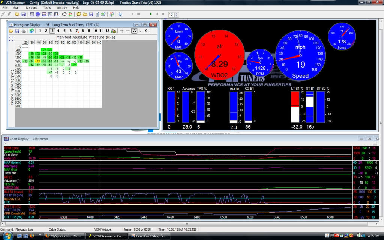Click the minus icon in histogram toolbar
Viewport: 384px width, 240px height.
click(128, 31)
